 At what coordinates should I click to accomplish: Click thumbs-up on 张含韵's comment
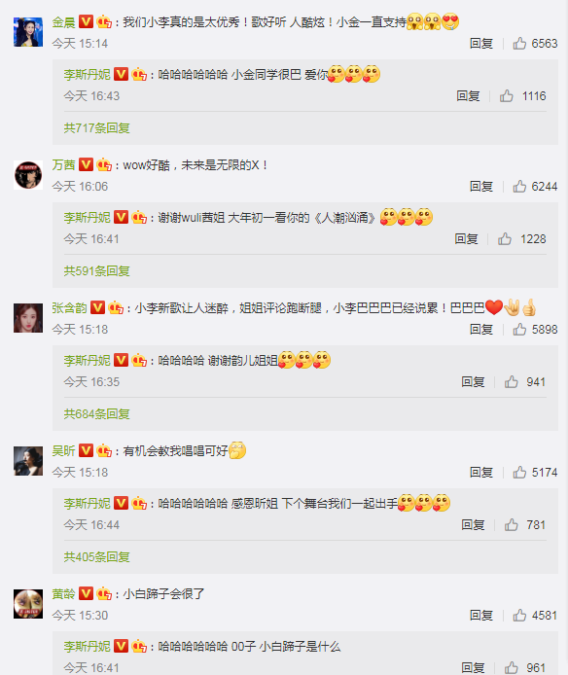[519, 329]
